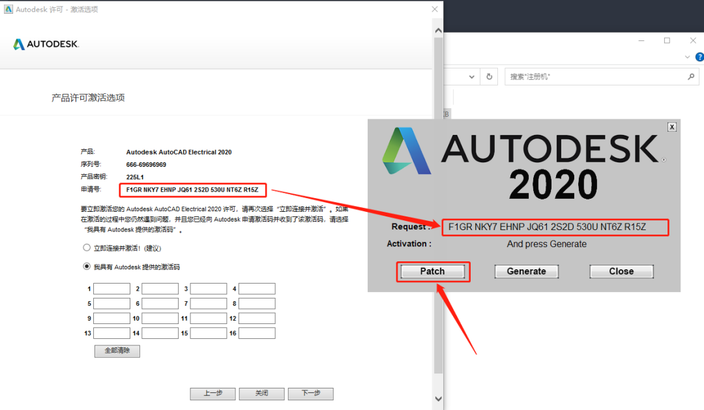The image size is (704, 410).
Task: Click the licensing window scroll up arrow
Action: [x=439, y=31]
